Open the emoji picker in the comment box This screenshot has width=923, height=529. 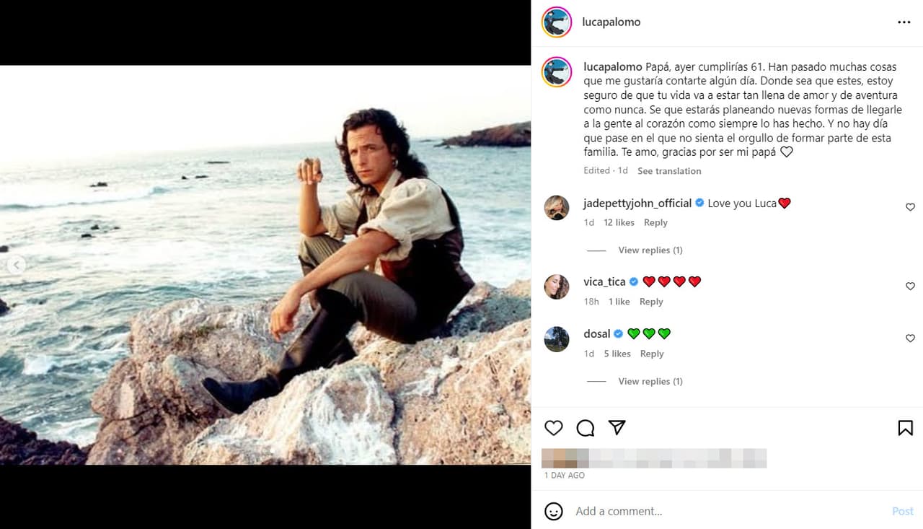tap(553, 511)
